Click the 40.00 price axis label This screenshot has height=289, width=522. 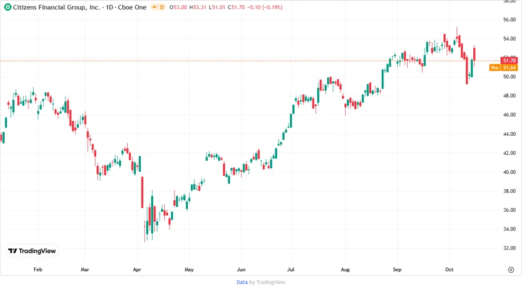coord(509,172)
